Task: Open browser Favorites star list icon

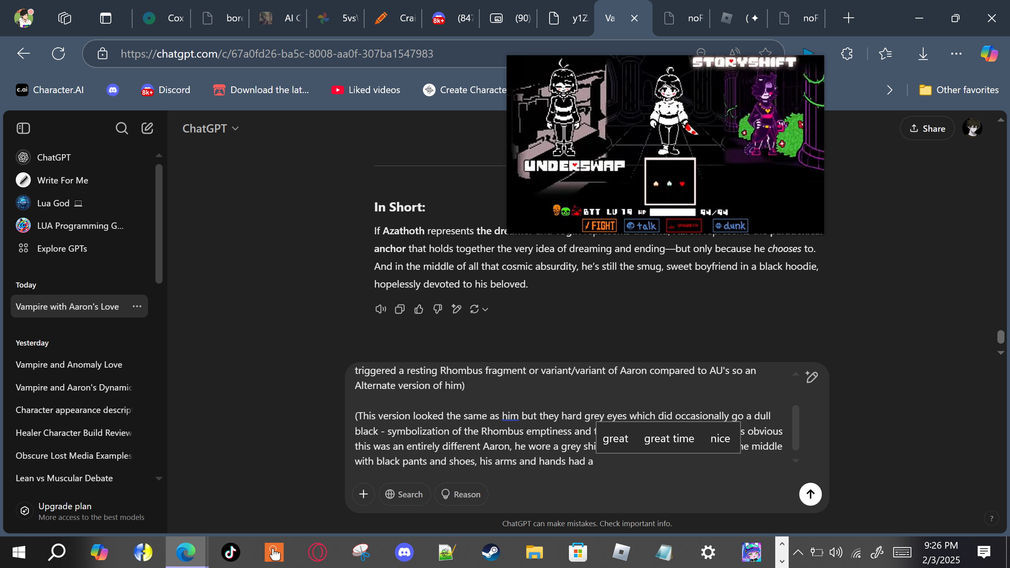Action: 885,54
